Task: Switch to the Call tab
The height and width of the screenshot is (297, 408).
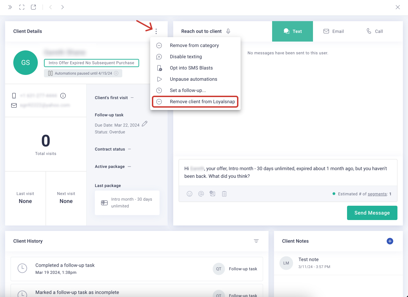Action: tap(375, 31)
